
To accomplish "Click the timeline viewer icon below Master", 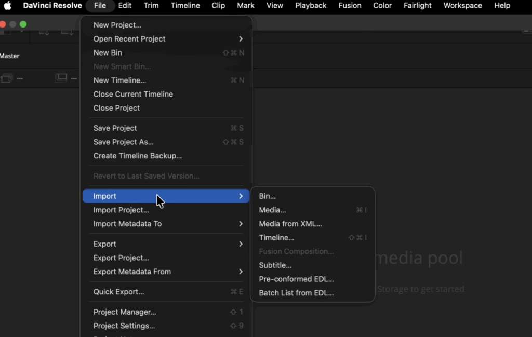I will click(61, 78).
